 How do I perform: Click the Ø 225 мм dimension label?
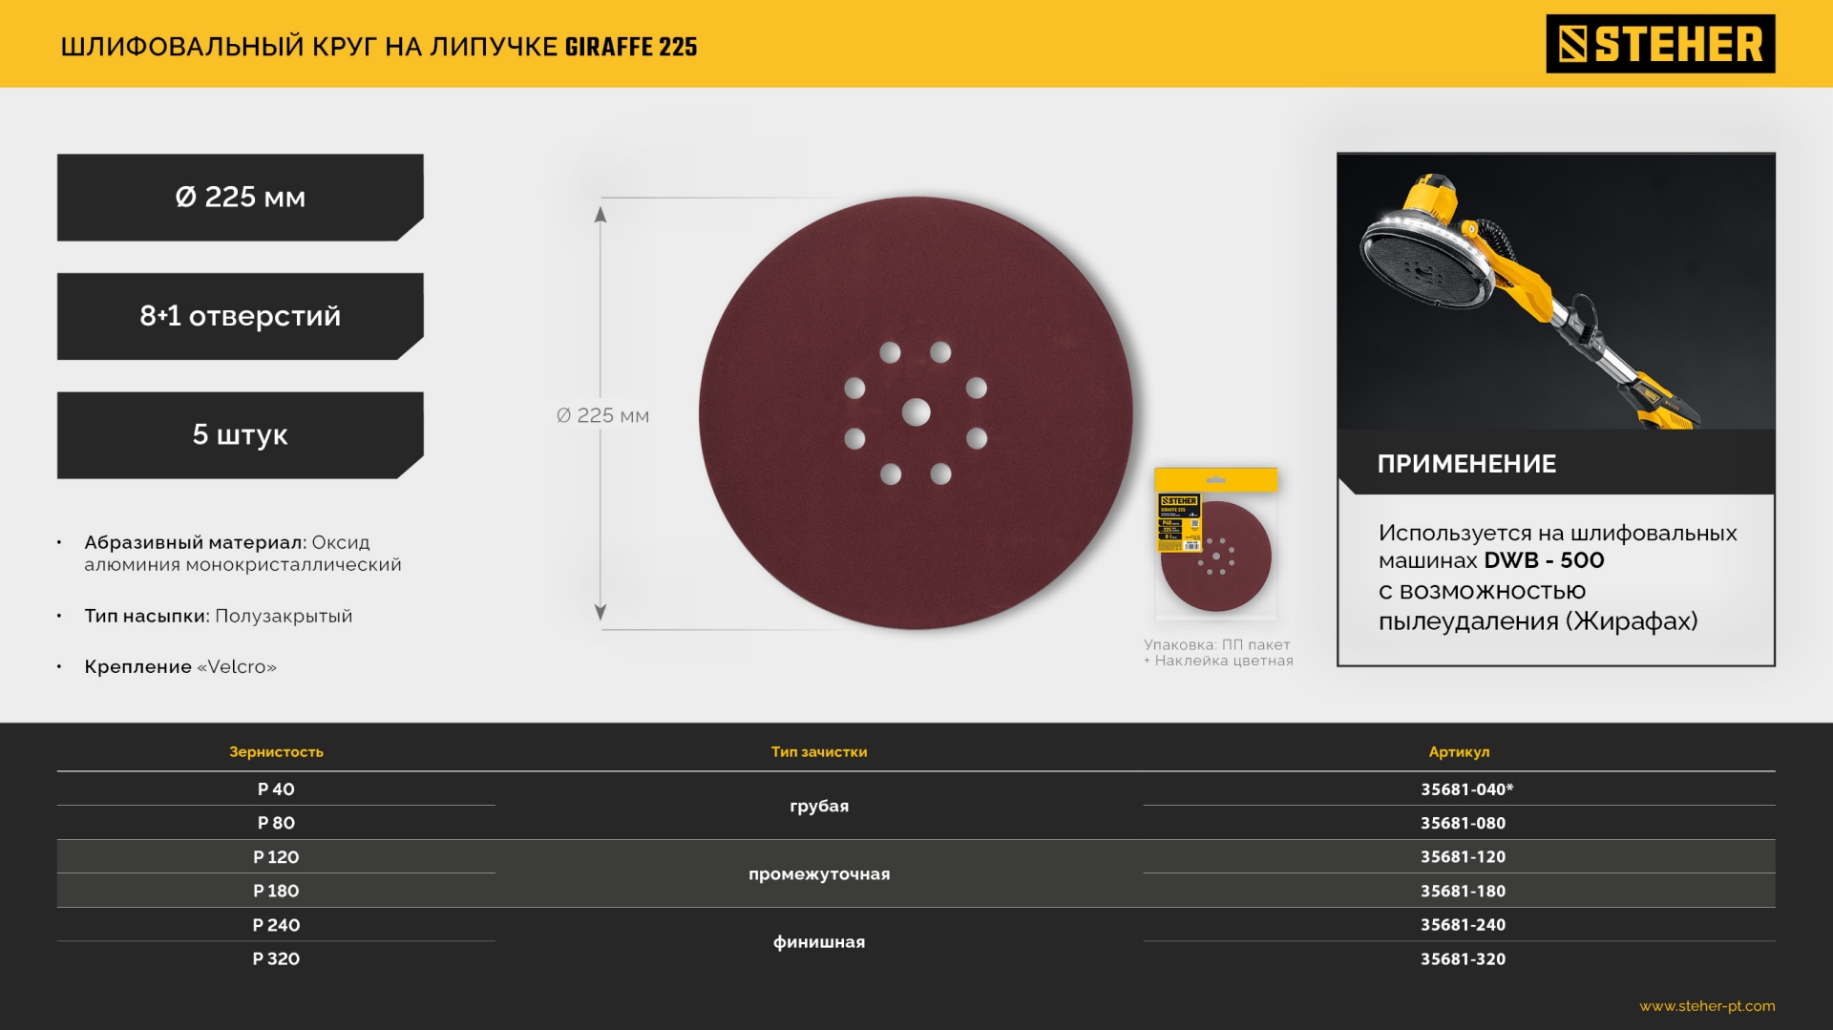602,415
